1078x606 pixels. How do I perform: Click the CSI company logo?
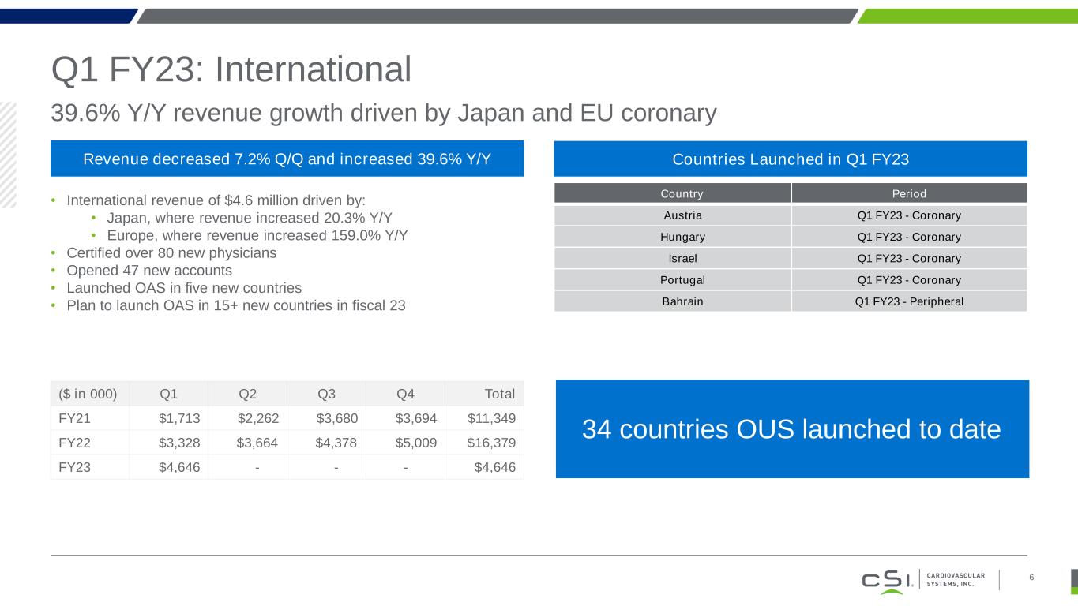coord(887,581)
